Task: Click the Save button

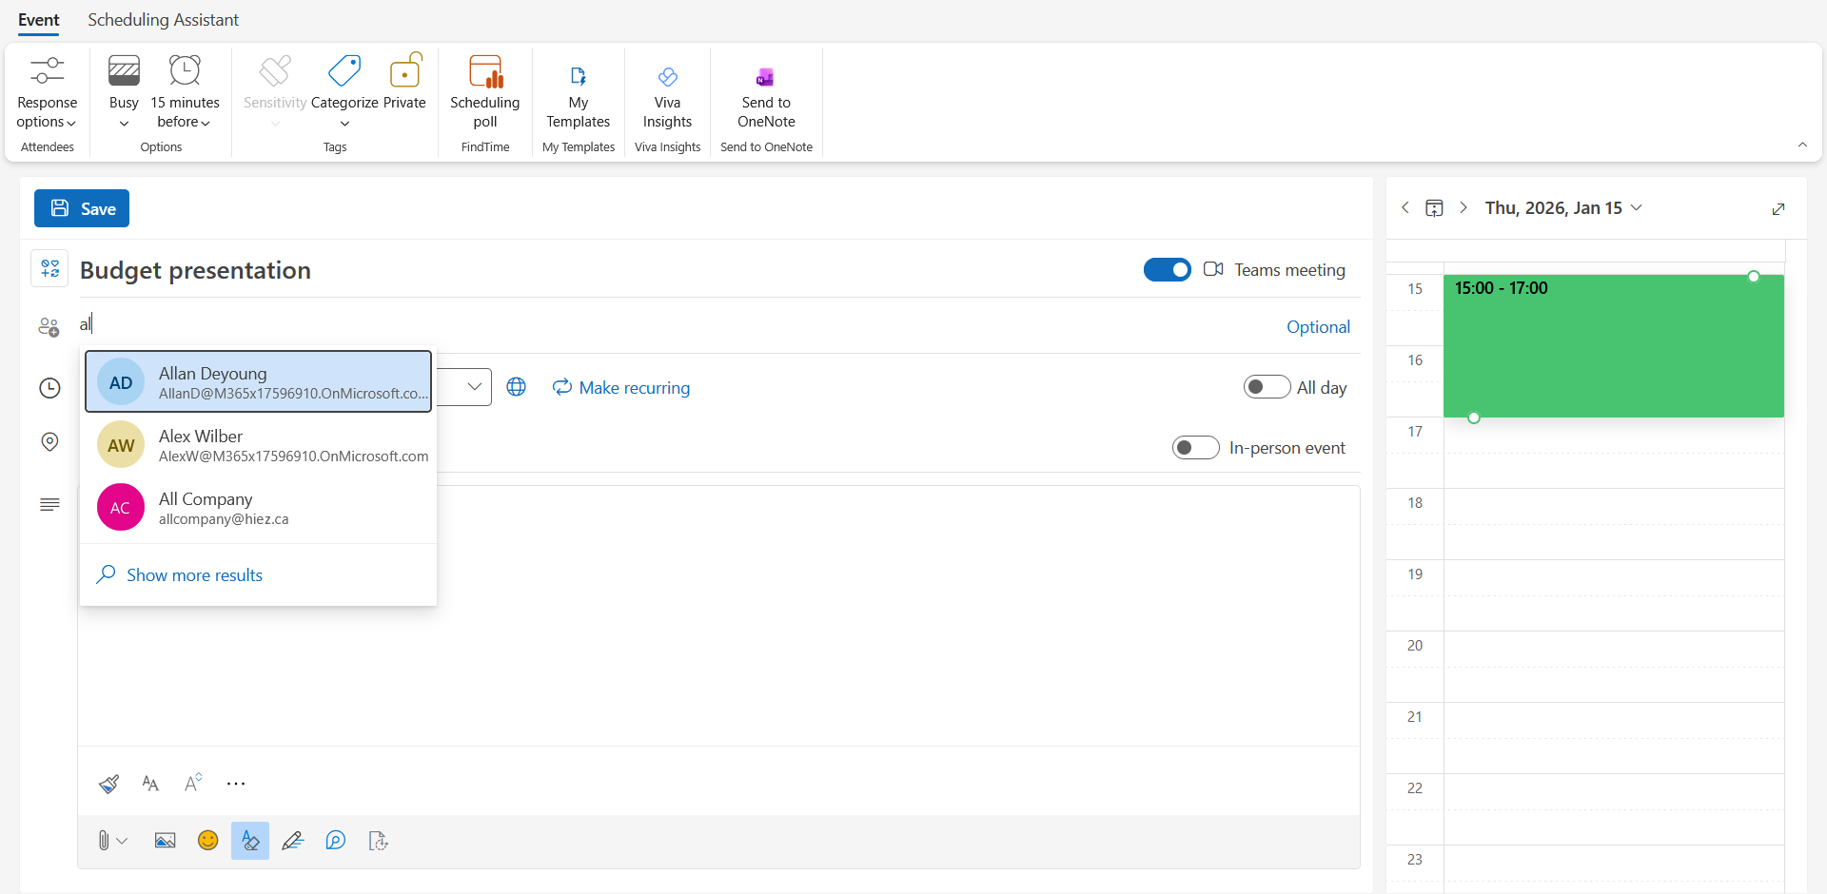Action: pyautogui.click(x=82, y=208)
